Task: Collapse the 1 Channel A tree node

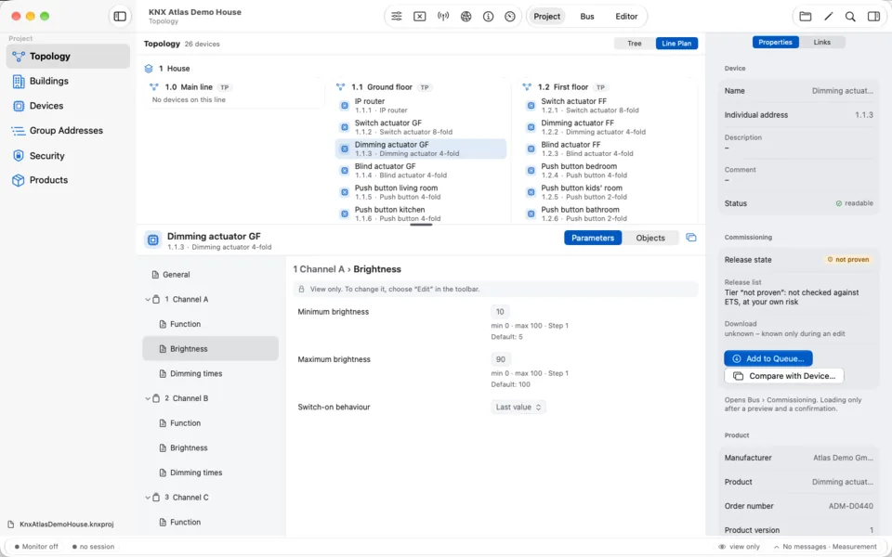Action: coord(148,300)
